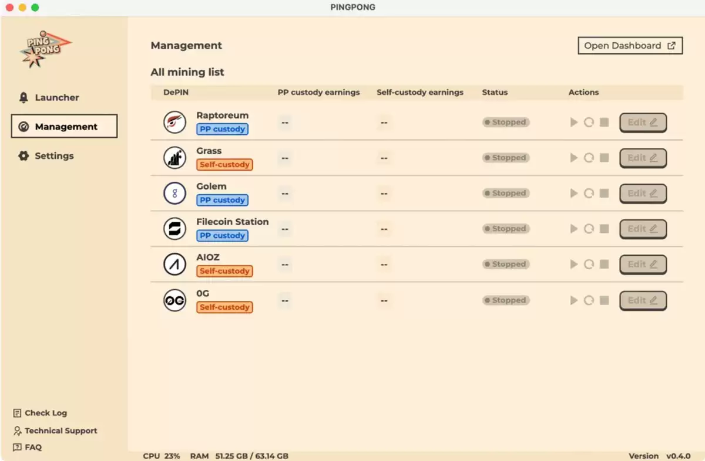The width and height of the screenshot is (705, 461).
Task: Click the Filecoin Station logo icon
Action: tap(174, 229)
